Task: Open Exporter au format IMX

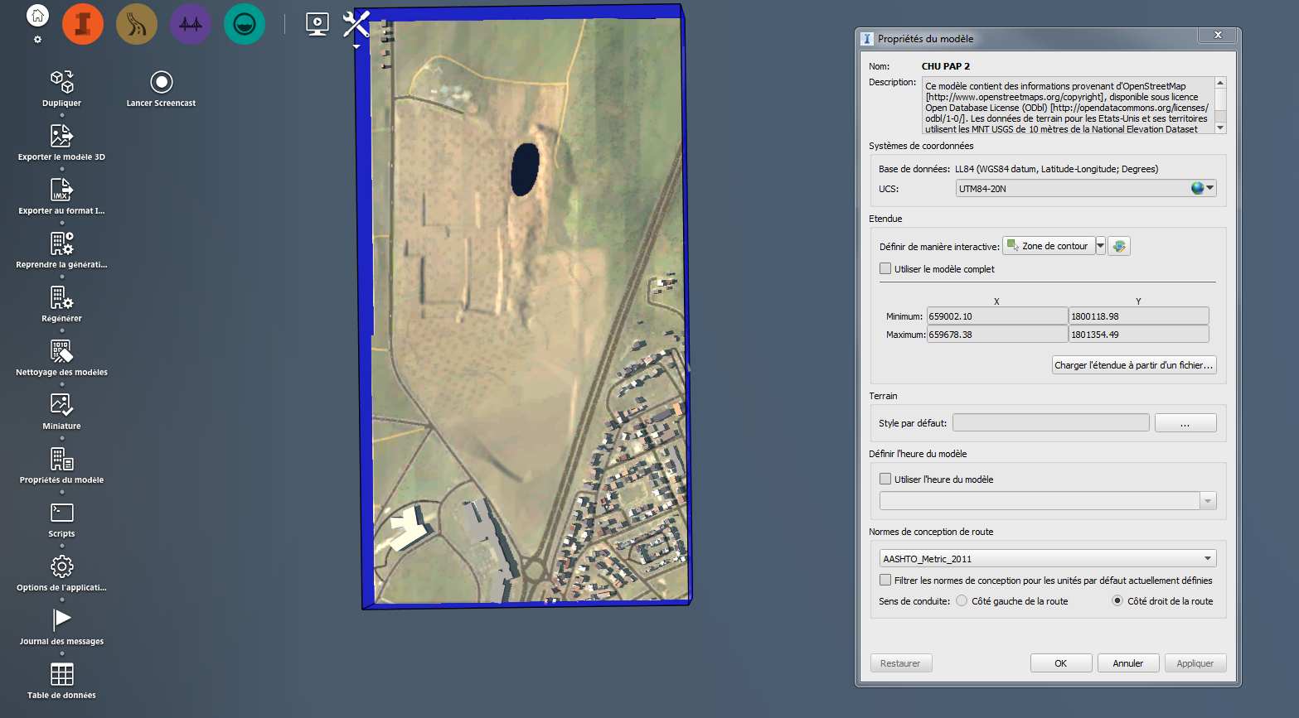Action: coord(61,189)
